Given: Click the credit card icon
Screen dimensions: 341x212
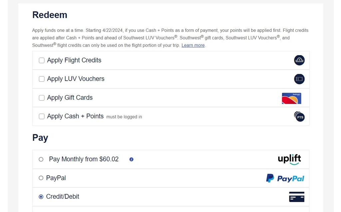Looking at the screenshot, I should point(297,197).
